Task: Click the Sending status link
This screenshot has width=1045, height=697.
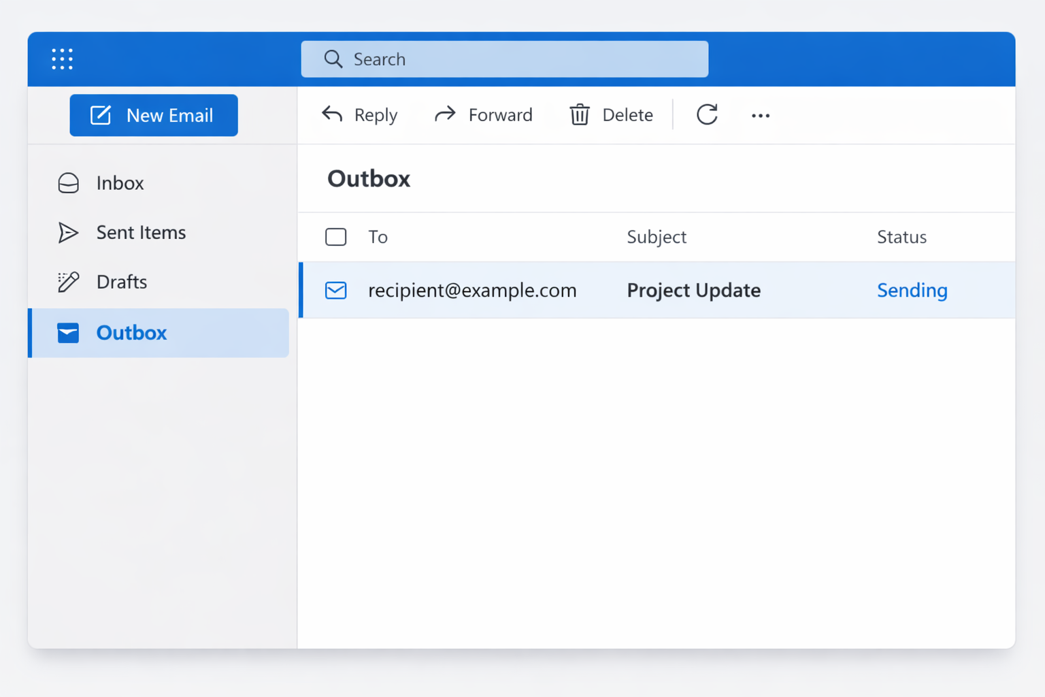Action: (912, 291)
